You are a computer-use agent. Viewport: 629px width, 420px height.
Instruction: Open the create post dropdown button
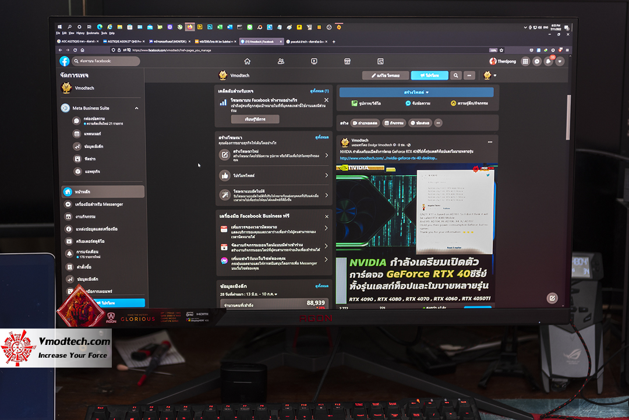416,92
